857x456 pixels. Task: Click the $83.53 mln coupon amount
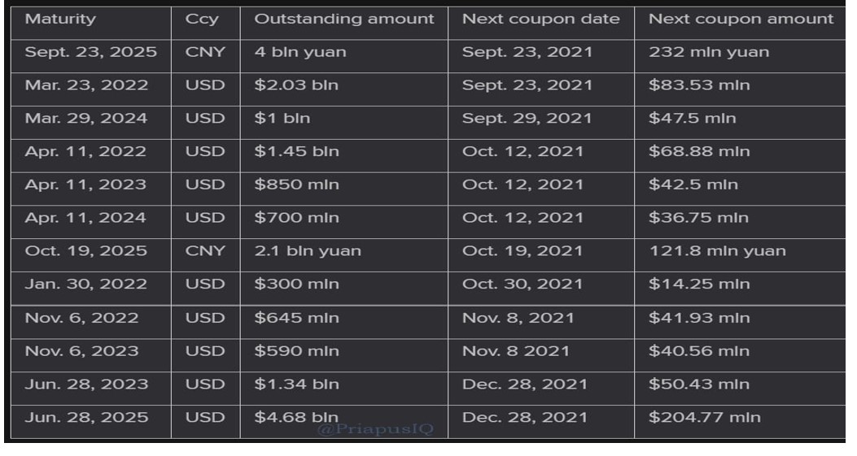pyautogui.click(x=699, y=85)
